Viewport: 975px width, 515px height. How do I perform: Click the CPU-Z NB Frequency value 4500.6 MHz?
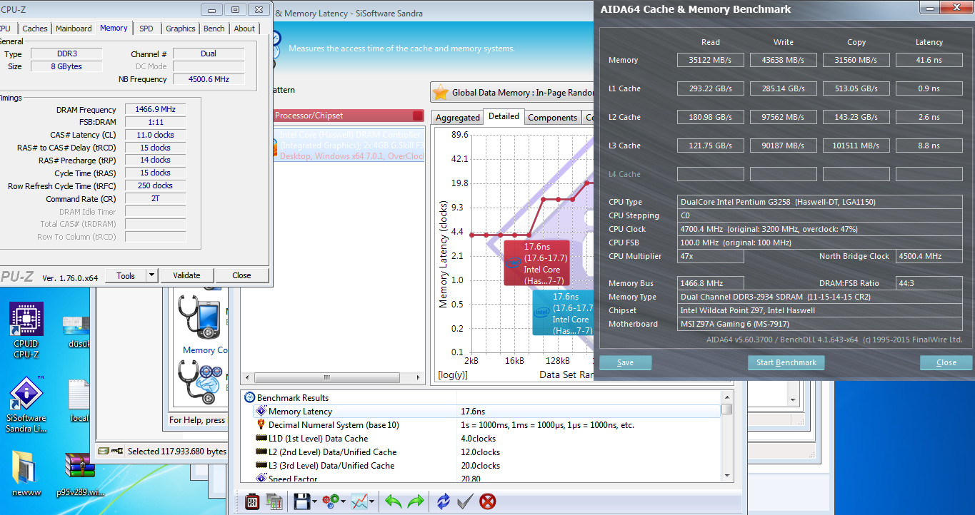pyautogui.click(x=209, y=79)
